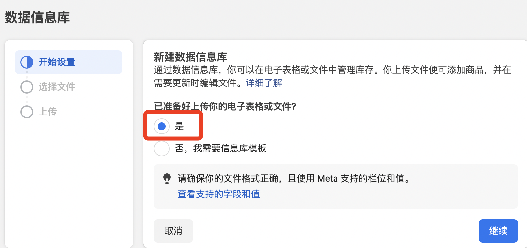Click the 上传 step circle icon
Viewport: 527px width, 248px height.
pyautogui.click(x=27, y=112)
